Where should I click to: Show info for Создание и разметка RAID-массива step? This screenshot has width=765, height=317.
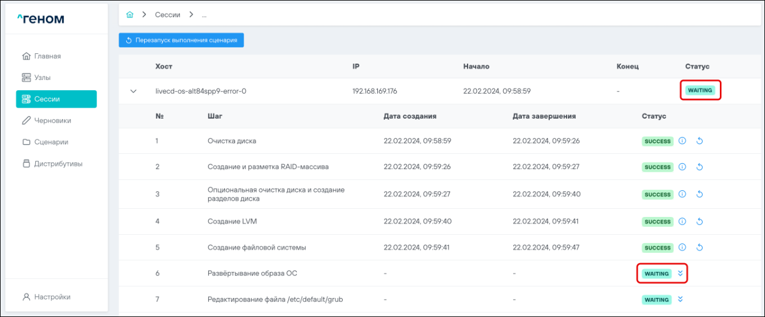point(682,167)
